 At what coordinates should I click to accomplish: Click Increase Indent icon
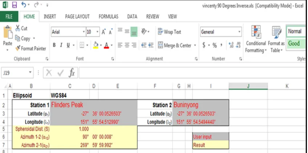[151, 45]
